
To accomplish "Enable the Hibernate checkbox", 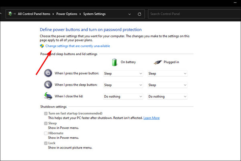I will click(46, 133).
